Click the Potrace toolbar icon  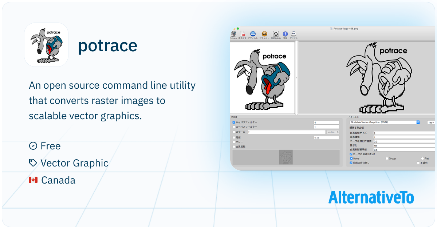pyautogui.click(x=233, y=34)
